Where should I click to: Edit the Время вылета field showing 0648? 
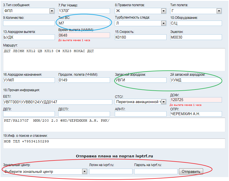[x=84, y=35]
